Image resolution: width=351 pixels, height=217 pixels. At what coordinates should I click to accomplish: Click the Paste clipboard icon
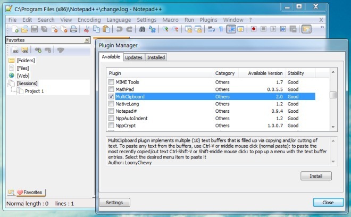pyautogui.click(x=106, y=29)
